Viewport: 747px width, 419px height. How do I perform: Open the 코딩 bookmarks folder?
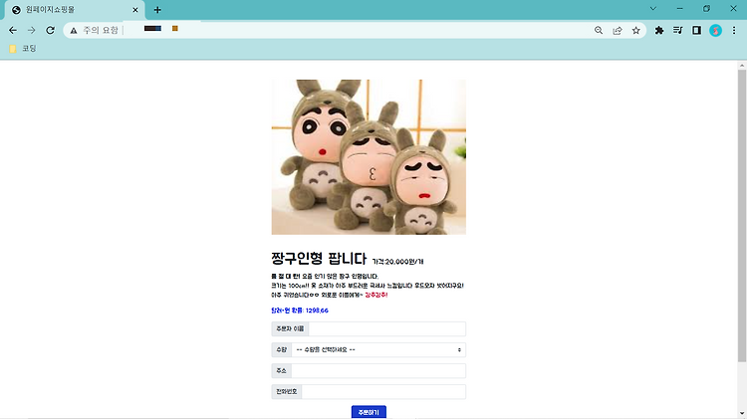pyautogui.click(x=23, y=48)
